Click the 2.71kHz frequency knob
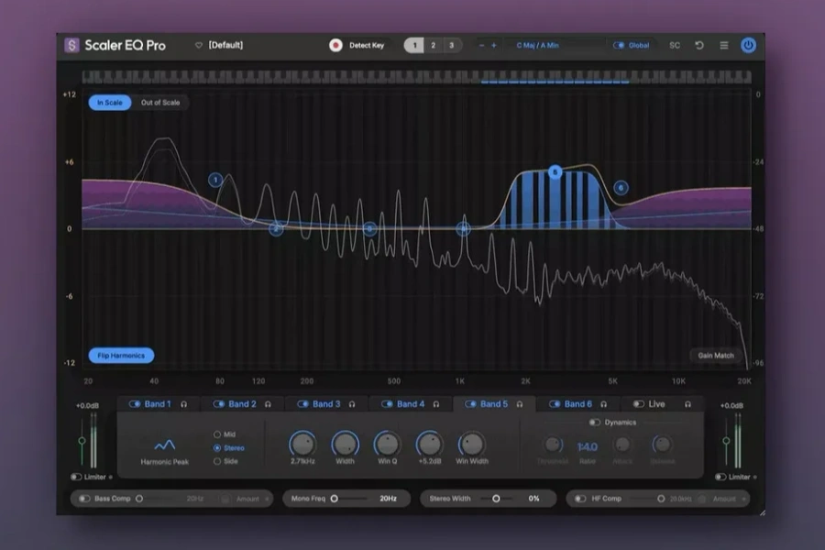825x550 pixels. tap(302, 445)
